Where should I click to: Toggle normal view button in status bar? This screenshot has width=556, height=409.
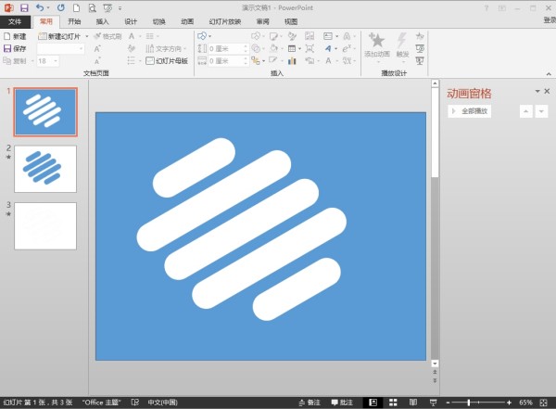tap(373, 403)
